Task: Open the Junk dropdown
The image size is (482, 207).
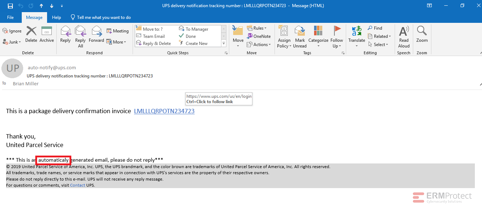Action: [x=12, y=42]
